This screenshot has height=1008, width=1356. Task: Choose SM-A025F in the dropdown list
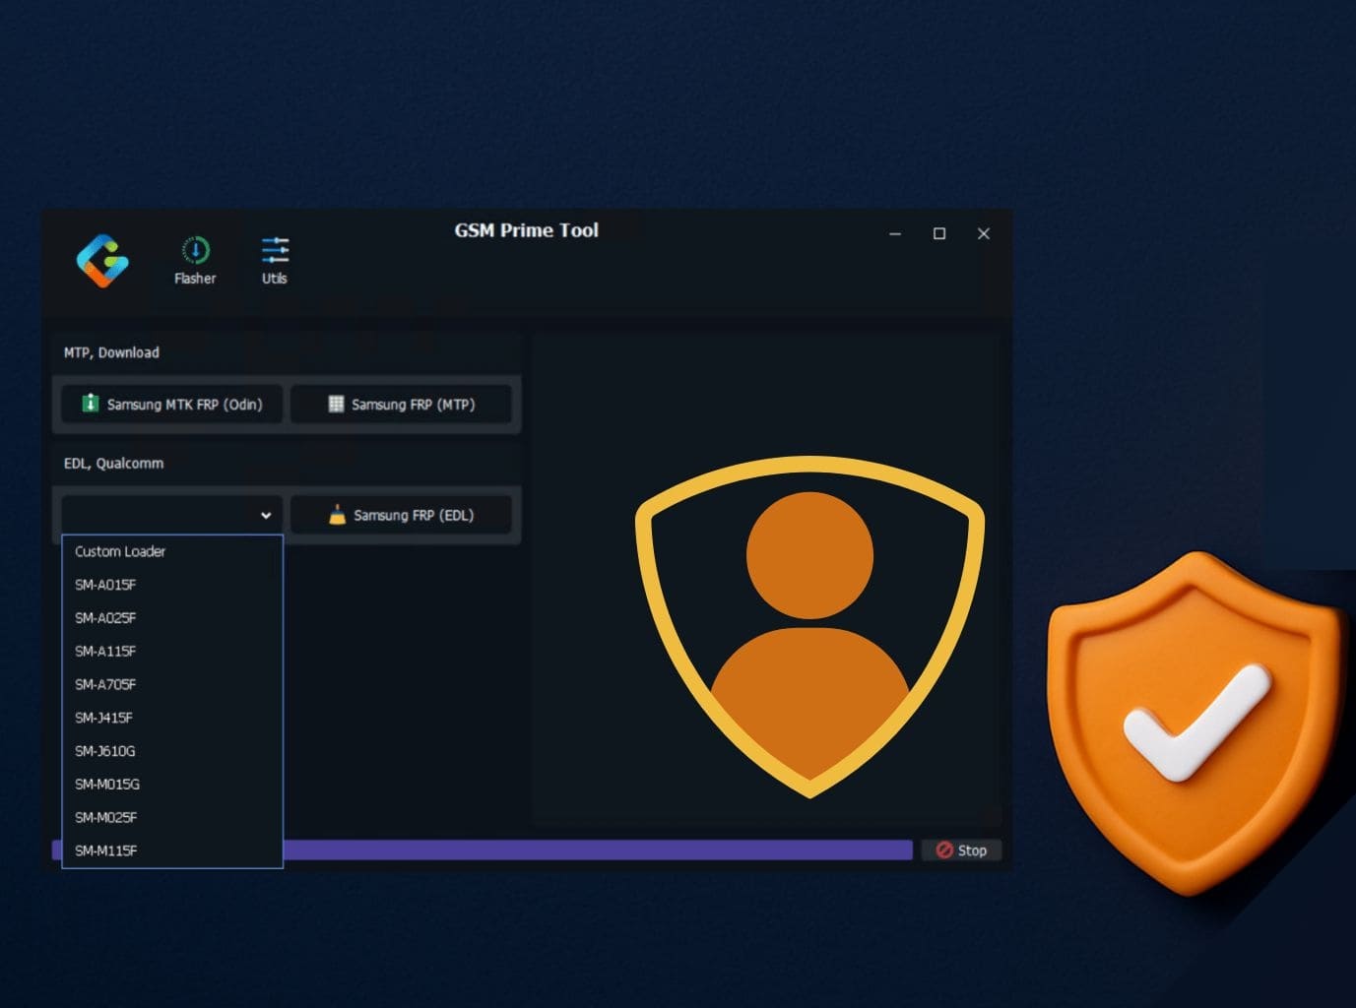click(x=172, y=618)
